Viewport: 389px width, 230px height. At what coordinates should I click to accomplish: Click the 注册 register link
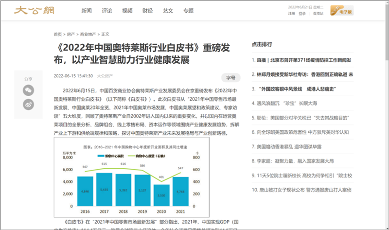click(291, 14)
